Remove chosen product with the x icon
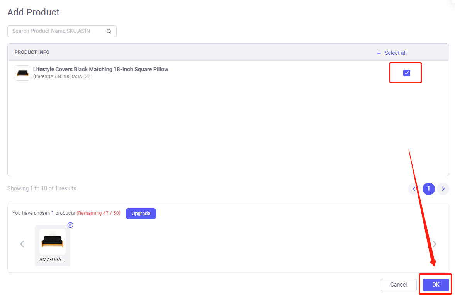The image size is (455, 295). point(70,225)
